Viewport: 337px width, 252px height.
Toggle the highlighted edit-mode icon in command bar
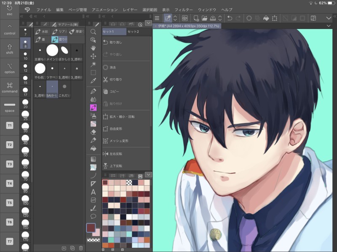(168, 18)
